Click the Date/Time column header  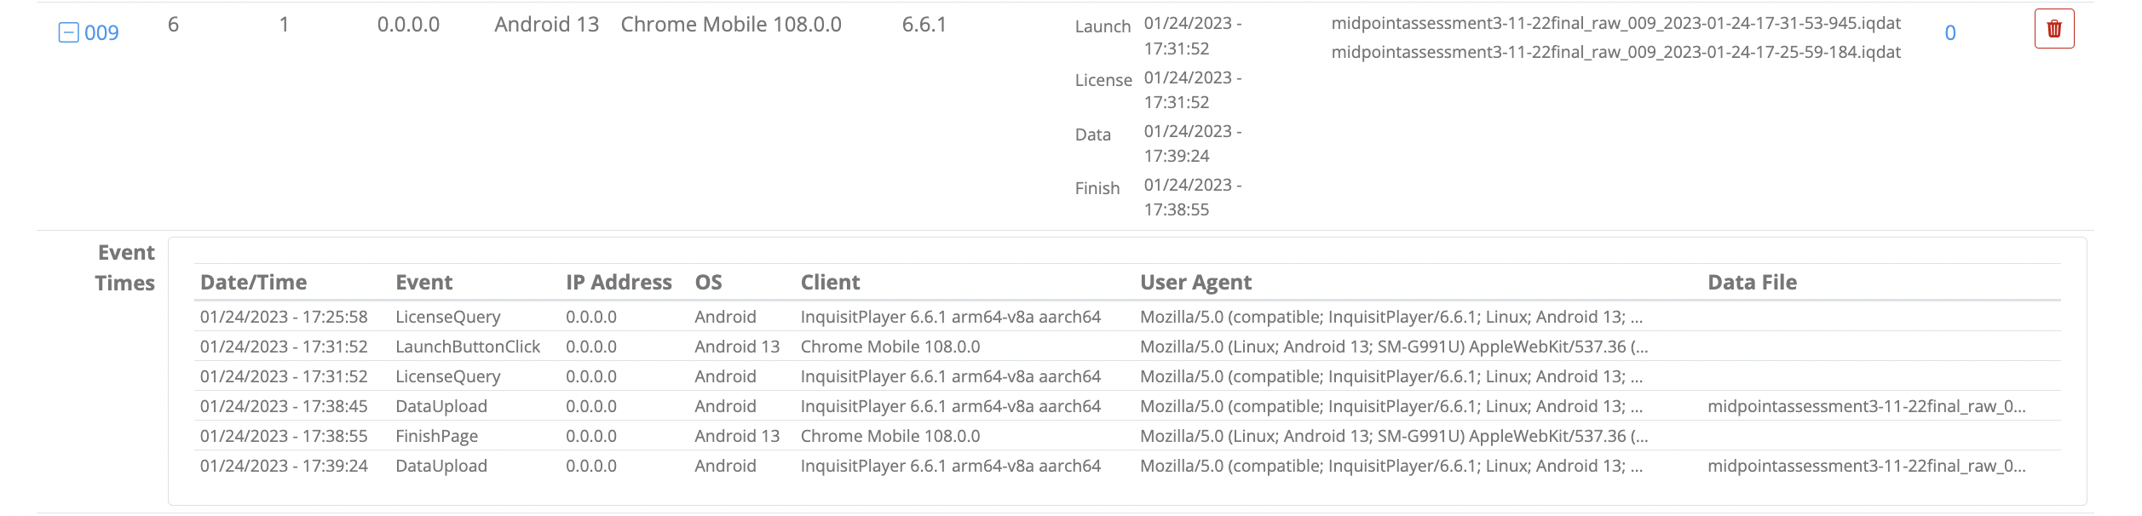(x=253, y=283)
